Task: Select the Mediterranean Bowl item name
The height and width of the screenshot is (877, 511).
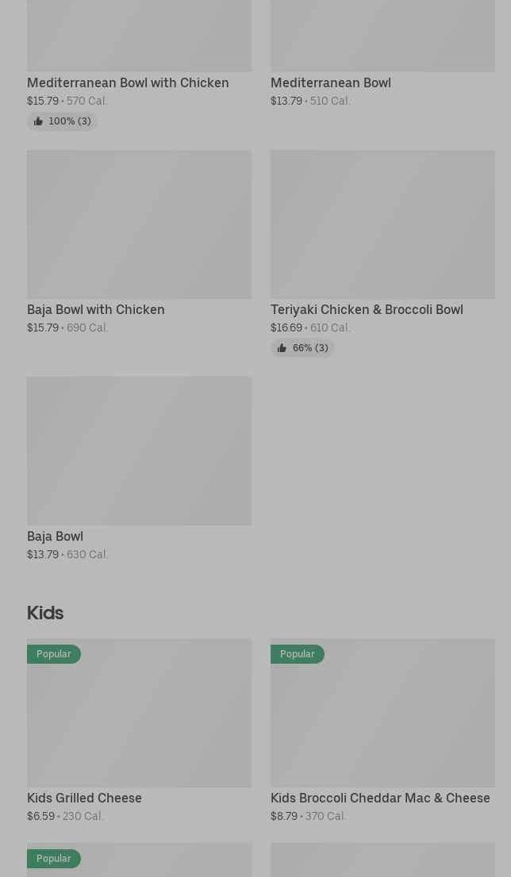Action: tap(330, 82)
